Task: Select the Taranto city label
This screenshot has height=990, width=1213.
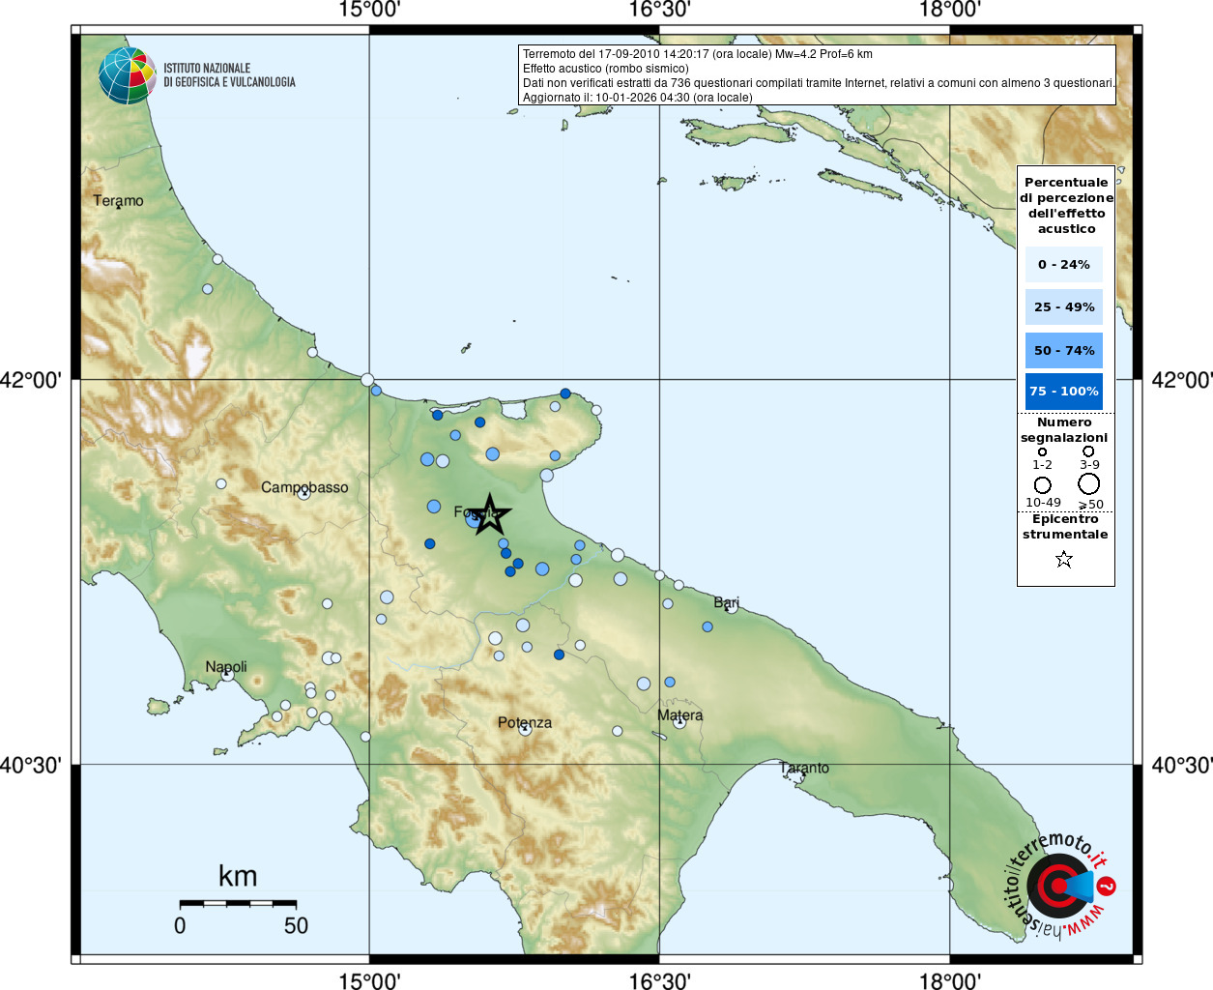Action: (x=804, y=768)
